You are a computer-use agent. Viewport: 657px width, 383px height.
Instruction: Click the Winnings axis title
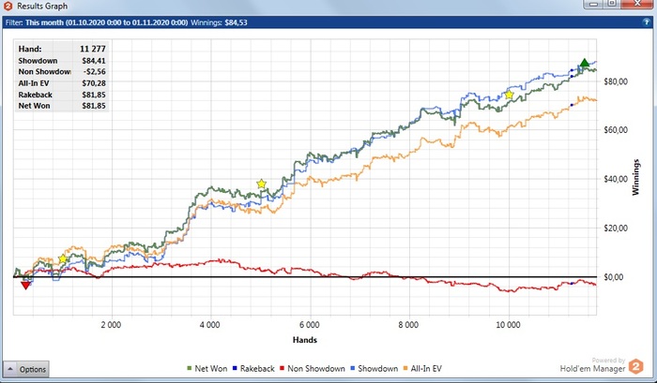click(x=636, y=177)
